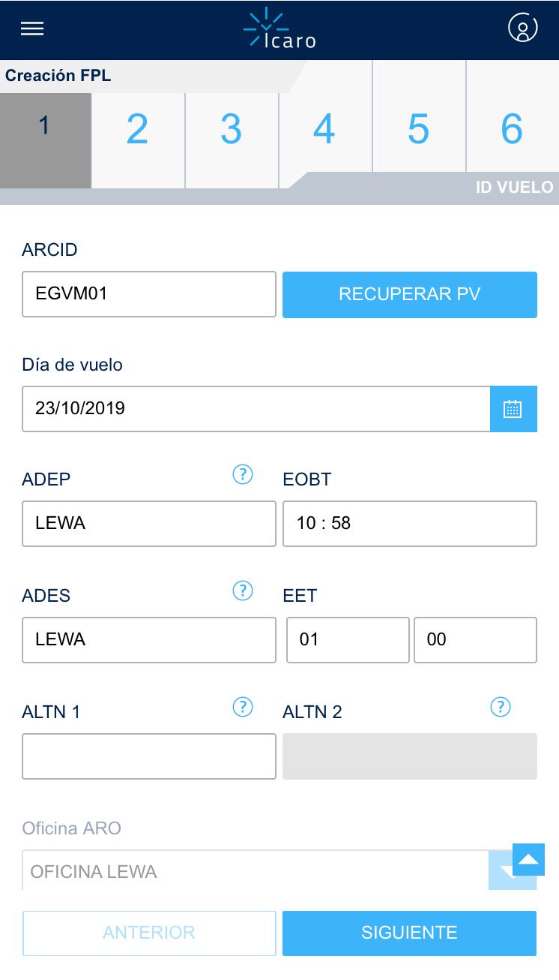The image size is (559, 980).
Task: Show help for ALTN 2 field
Action: 501,707
